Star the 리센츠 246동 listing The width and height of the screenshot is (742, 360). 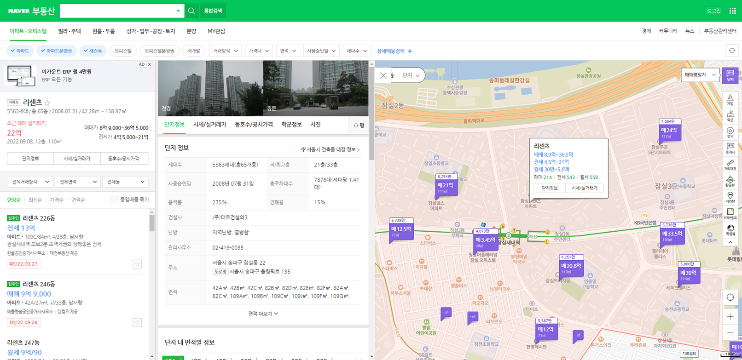click(x=137, y=322)
